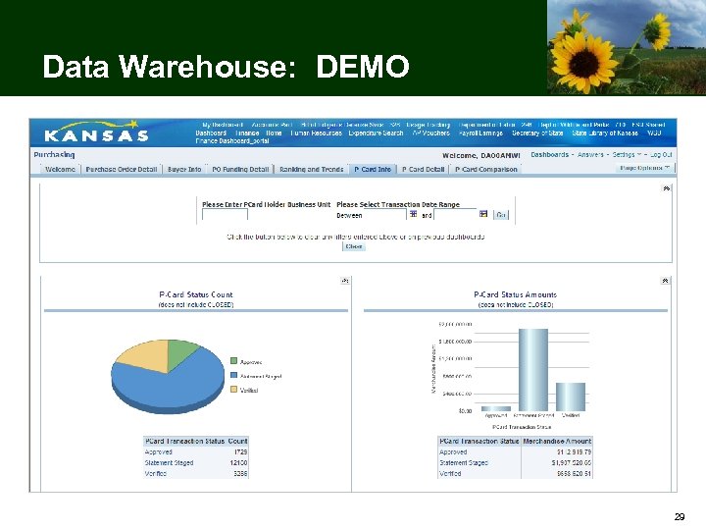Click the blue Statement Staged legend swatch
The width and height of the screenshot is (706, 530).
(x=233, y=375)
